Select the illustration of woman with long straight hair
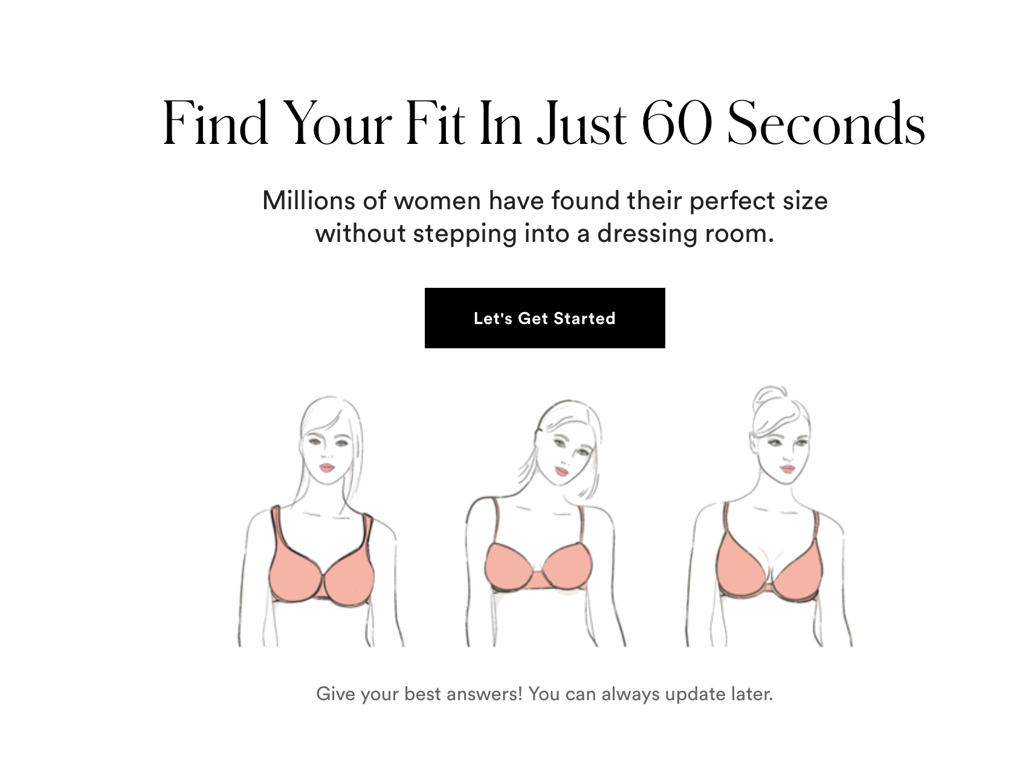Screen dimensions: 1020x780 (x=320, y=521)
